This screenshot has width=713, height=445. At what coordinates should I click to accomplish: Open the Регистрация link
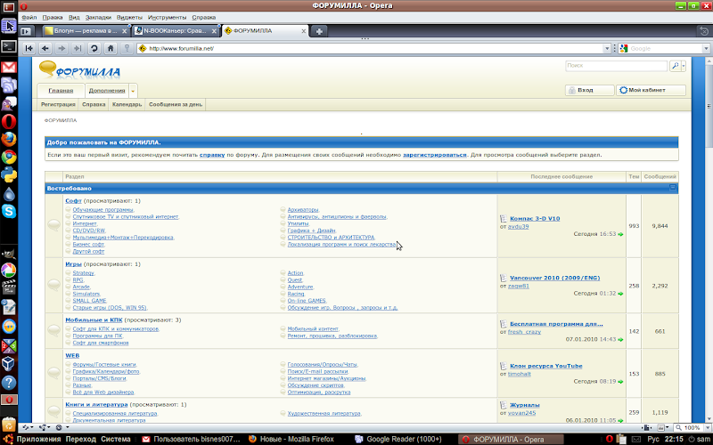pos(58,104)
